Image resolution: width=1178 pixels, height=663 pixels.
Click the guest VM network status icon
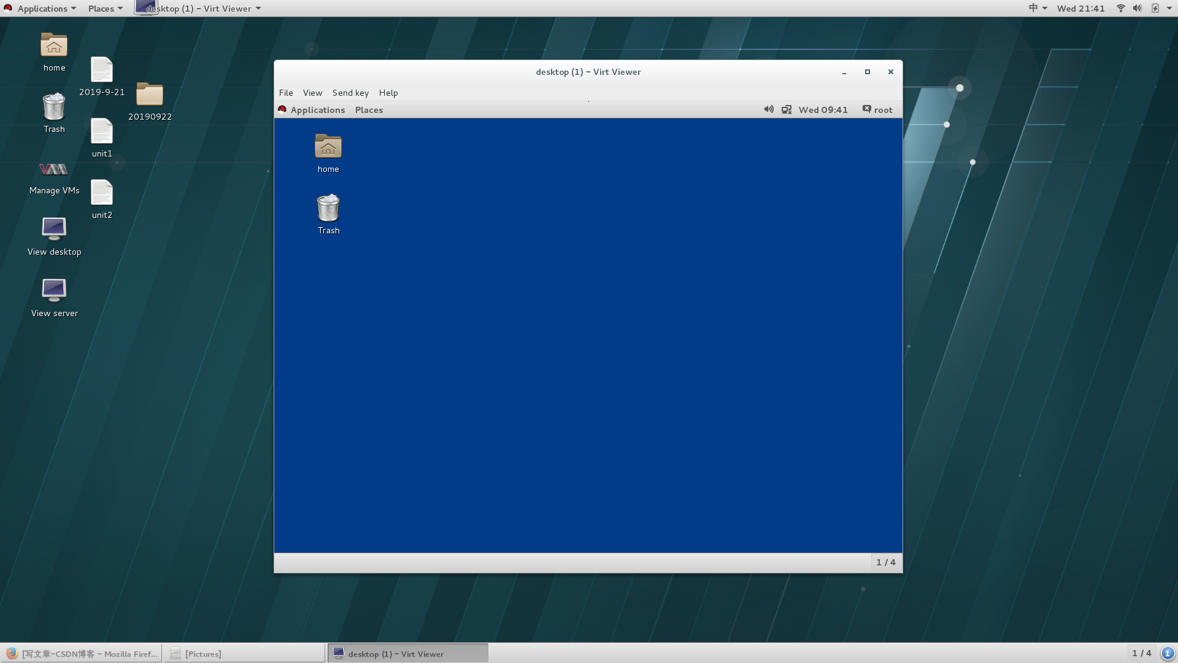pyautogui.click(x=786, y=109)
